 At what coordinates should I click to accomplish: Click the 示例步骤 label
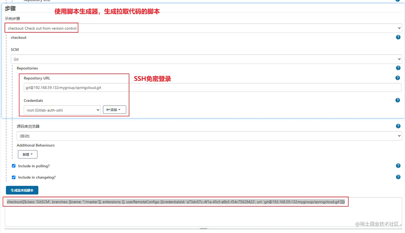pos(12,19)
